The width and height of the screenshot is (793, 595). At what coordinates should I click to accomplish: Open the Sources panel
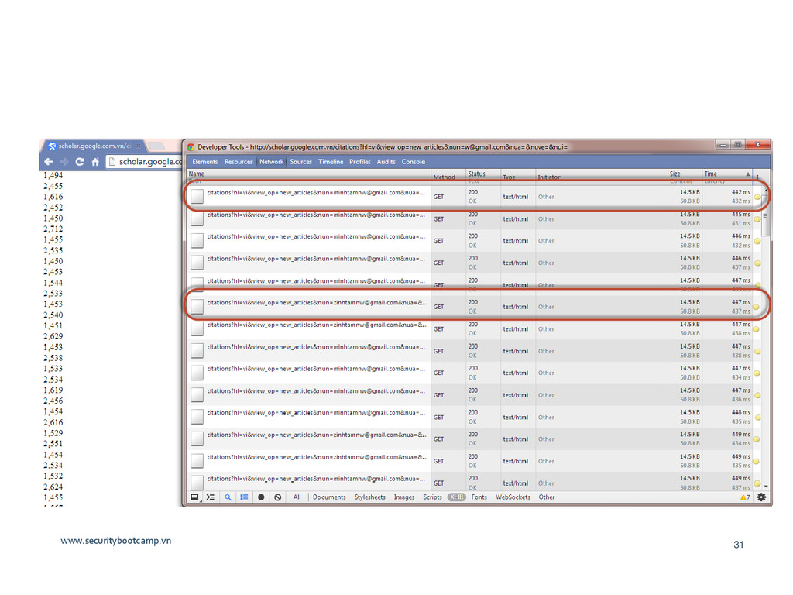301,162
